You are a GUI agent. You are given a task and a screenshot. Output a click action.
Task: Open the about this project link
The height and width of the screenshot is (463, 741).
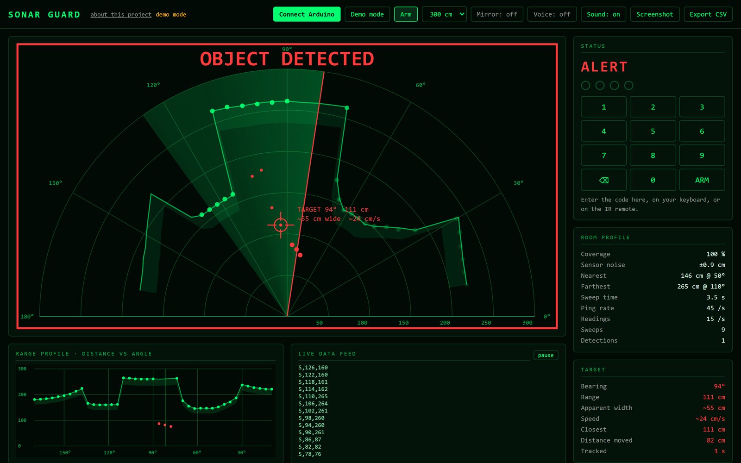[121, 15]
